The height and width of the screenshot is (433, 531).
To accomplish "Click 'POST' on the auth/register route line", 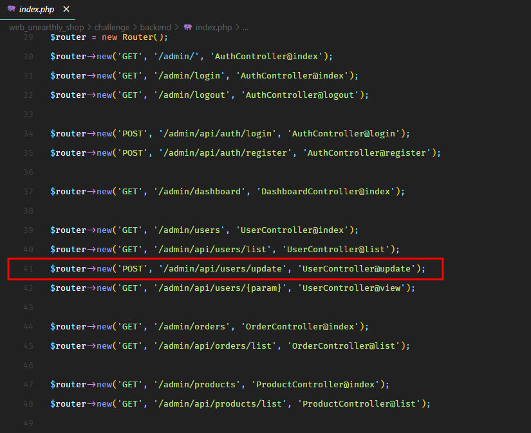I will tap(133, 153).
